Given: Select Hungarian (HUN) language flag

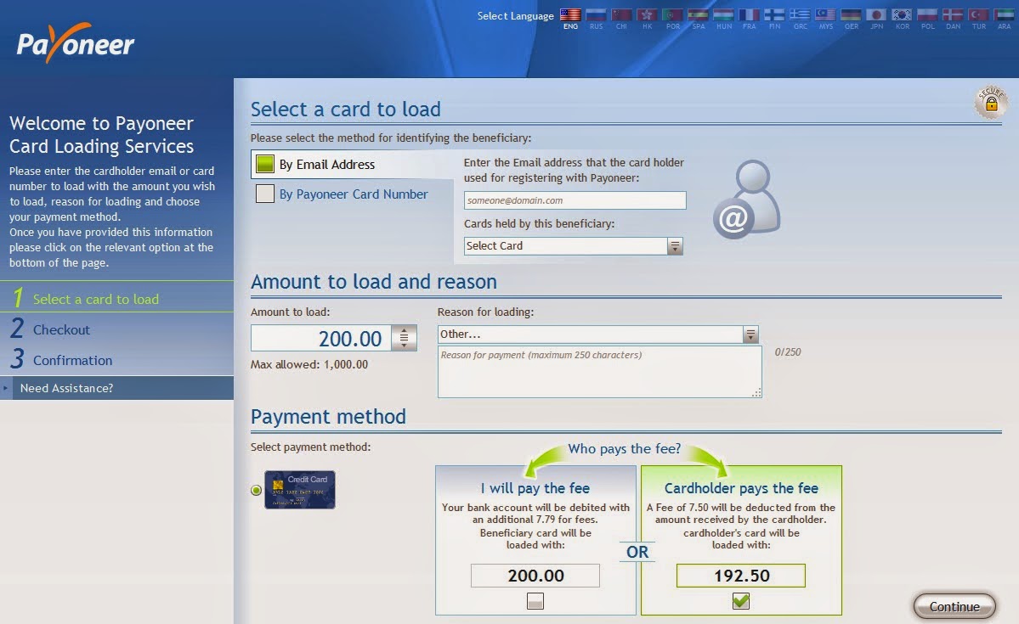Looking at the screenshot, I should tap(723, 15).
